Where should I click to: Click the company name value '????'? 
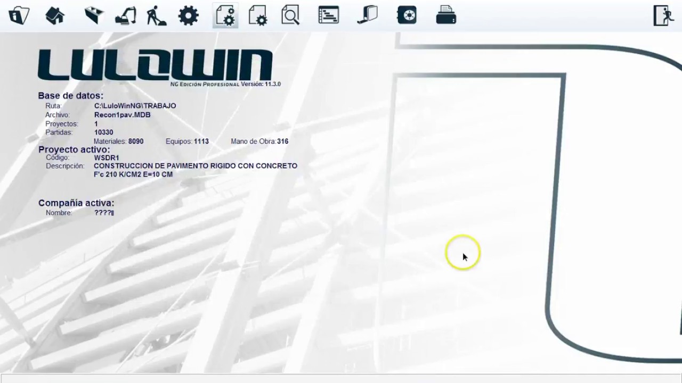[x=104, y=213]
